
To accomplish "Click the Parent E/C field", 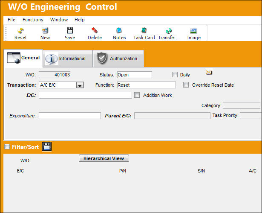I will (x=172, y=116).
